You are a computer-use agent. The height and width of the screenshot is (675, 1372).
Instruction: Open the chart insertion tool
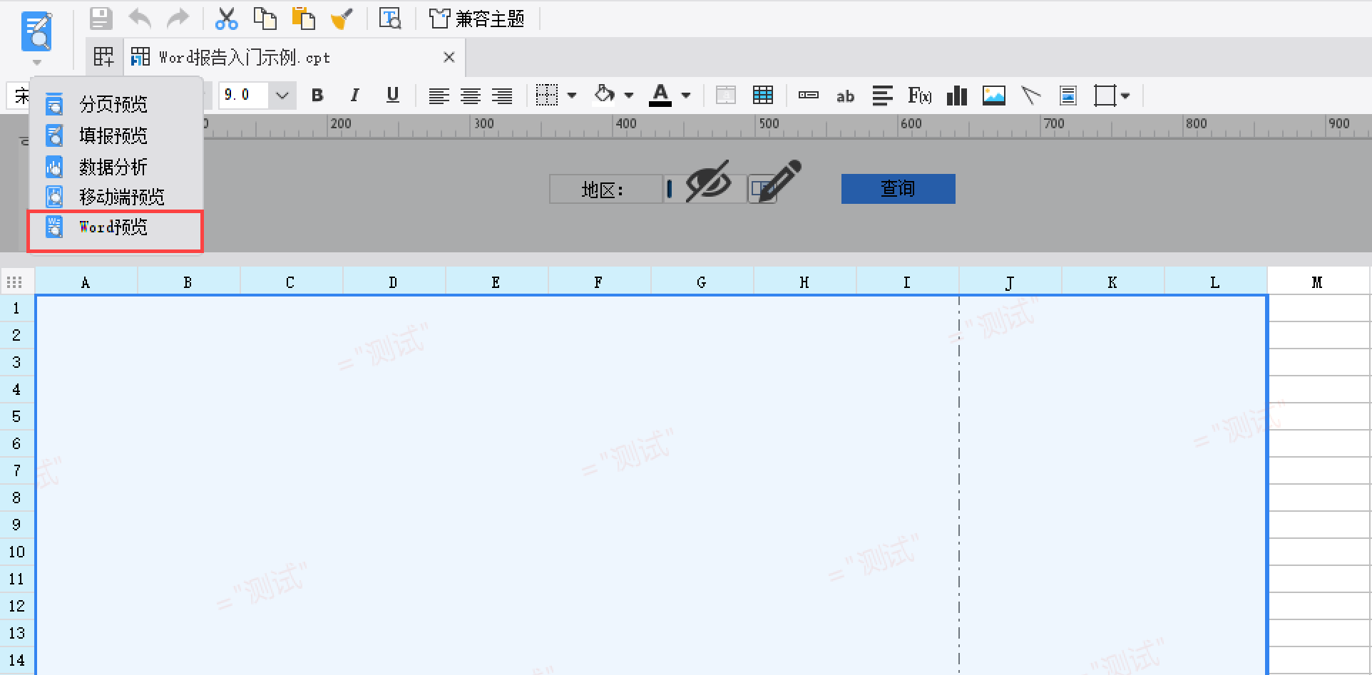pos(956,95)
